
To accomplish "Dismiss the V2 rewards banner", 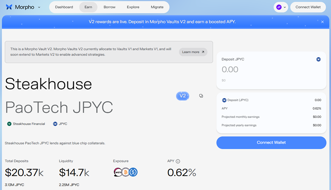I will point(322,22).
